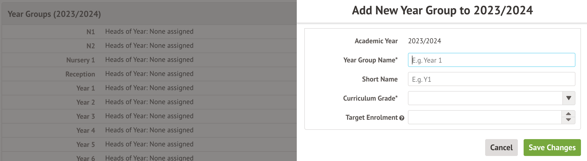Cancel adding the new year group
The image size is (587, 161).
[501, 147]
